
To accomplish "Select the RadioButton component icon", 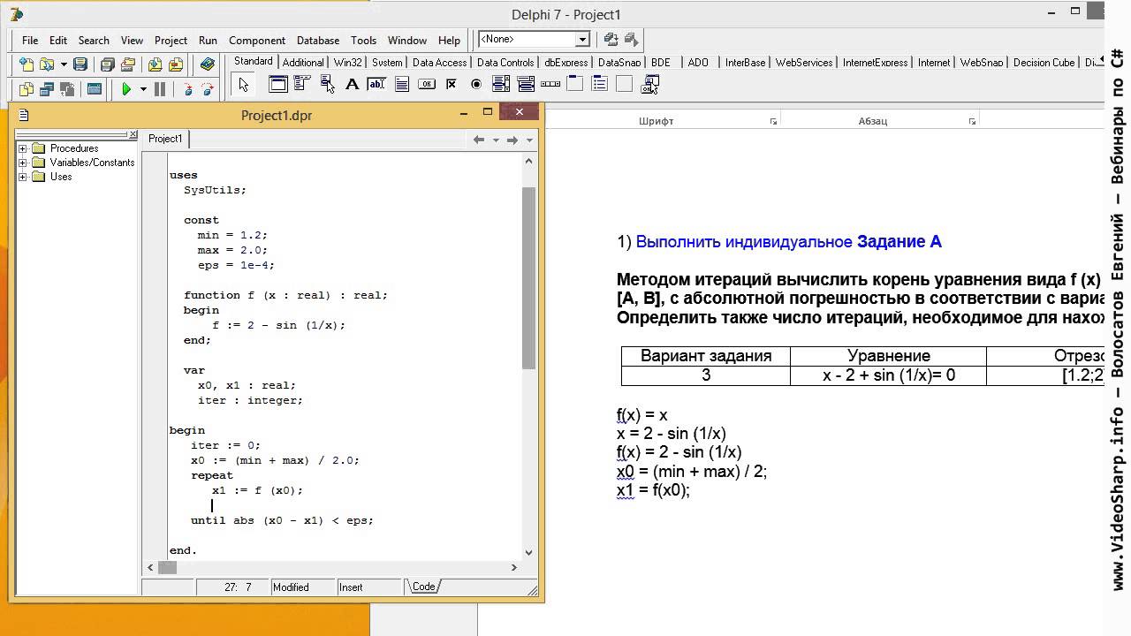I will tap(476, 84).
